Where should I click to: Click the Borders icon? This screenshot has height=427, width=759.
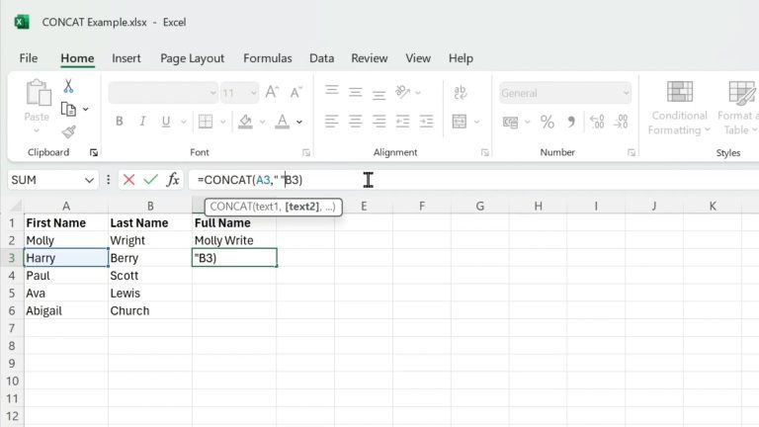point(206,121)
